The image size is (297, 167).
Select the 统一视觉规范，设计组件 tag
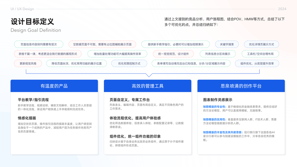click(173, 54)
